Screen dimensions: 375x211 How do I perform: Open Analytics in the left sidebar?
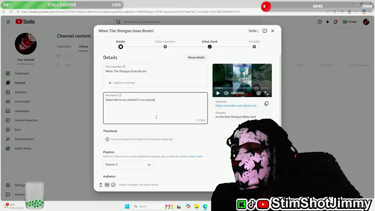21,92
